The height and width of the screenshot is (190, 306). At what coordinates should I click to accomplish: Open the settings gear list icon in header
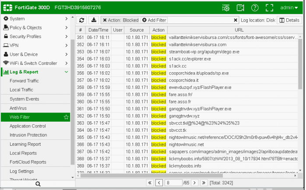(226, 8)
